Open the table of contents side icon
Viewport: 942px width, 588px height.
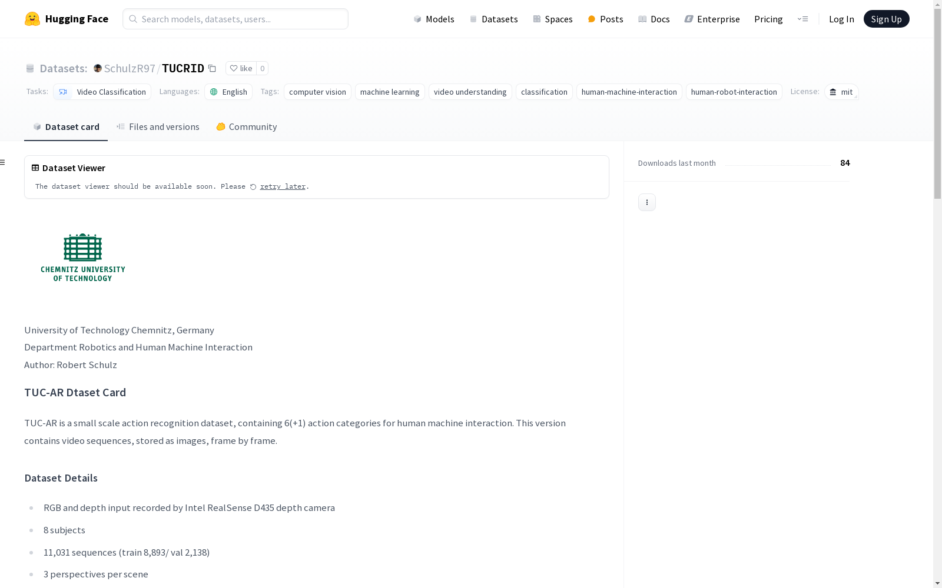(x=3, y=162)
